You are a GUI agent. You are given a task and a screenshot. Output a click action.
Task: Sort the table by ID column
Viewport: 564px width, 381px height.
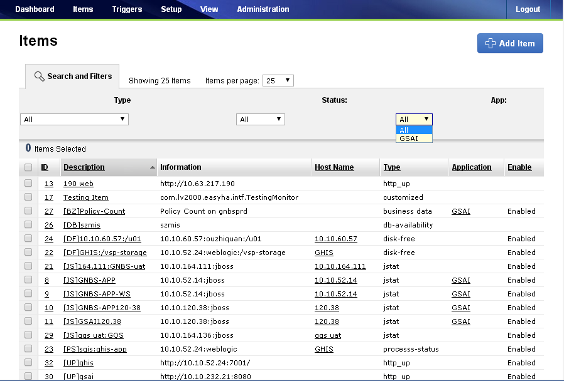tap(45, 167)
